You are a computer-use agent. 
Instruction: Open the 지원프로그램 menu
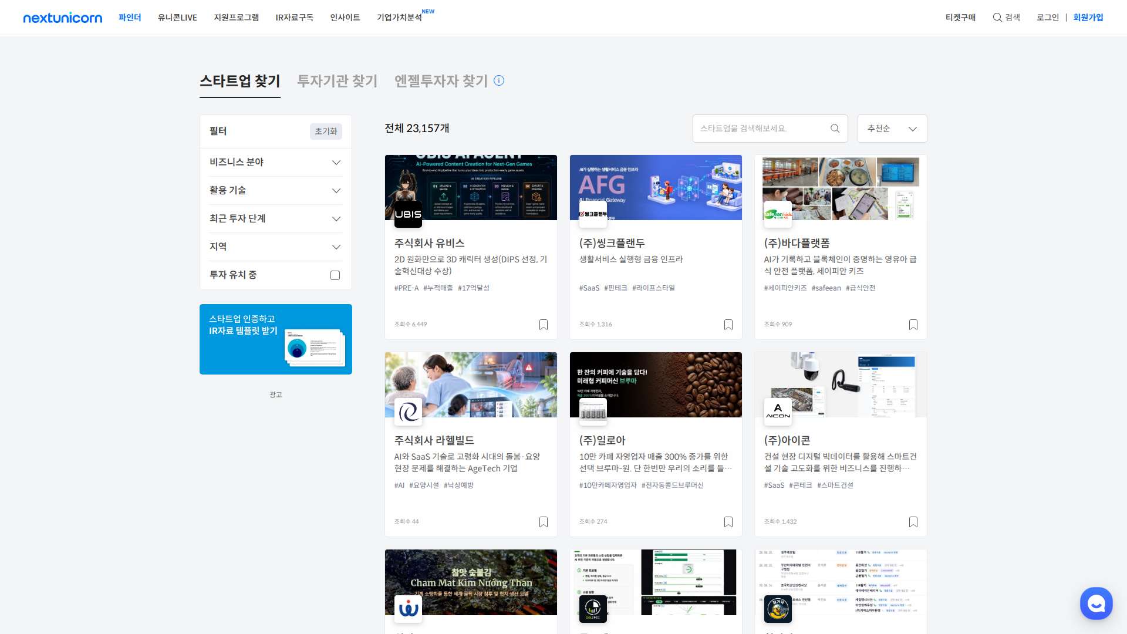click(x=236, y=18)
